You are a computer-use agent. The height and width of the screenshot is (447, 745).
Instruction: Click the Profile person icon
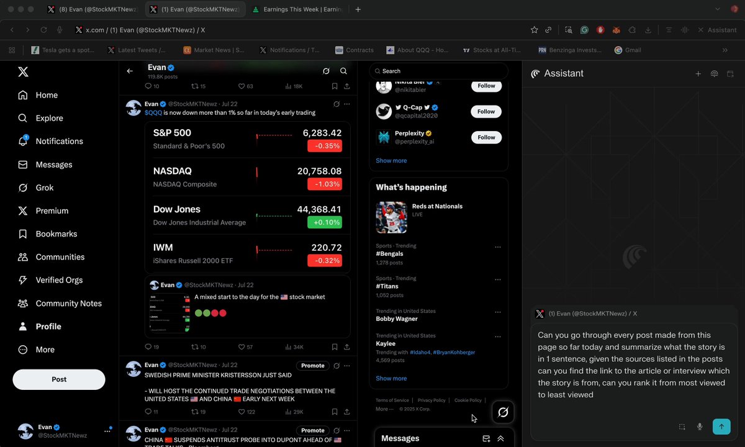pyautogui.click(x=23, y=327)
